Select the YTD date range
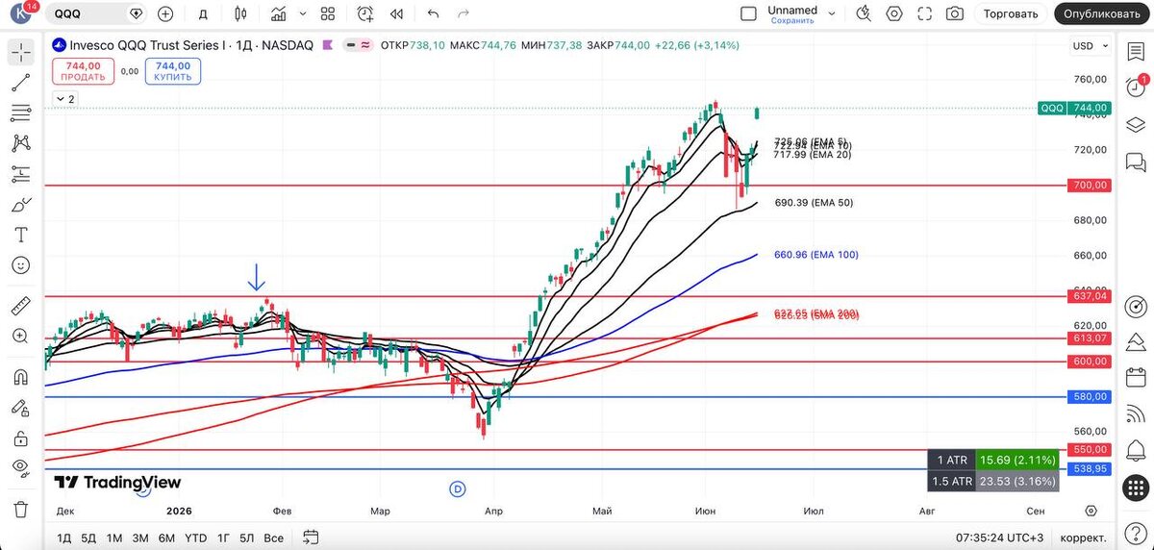The width and height of the screenshot is (1154, 550). click(196, 537)
